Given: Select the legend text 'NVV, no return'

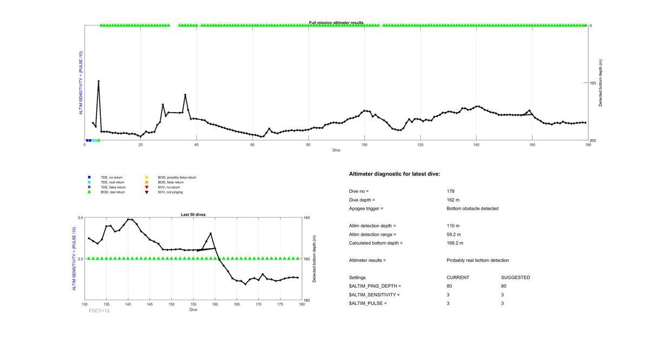Looking at the screenshot, I should tap(169, 187).
